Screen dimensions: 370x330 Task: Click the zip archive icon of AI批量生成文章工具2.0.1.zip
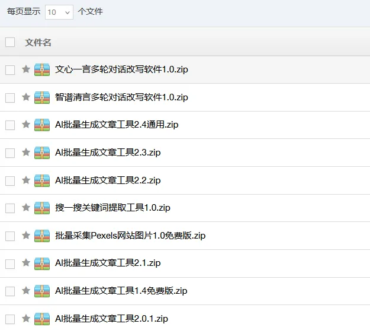click(x=42, y=319)
